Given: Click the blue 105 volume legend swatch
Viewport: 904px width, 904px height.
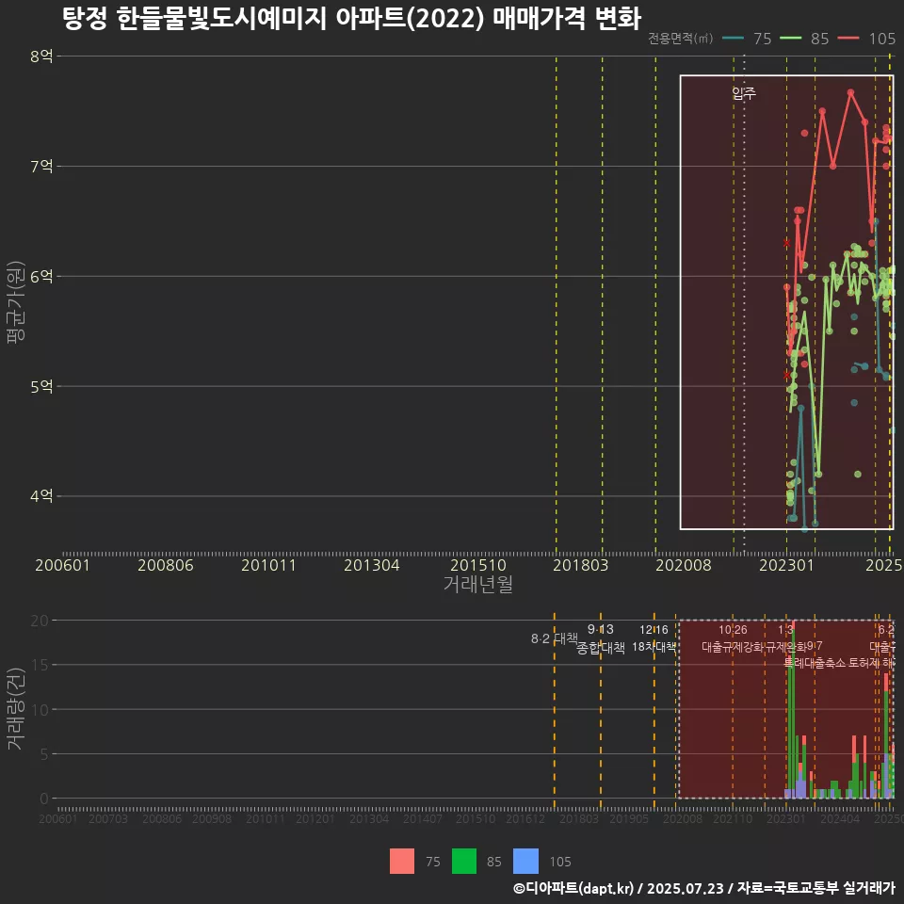Looking at the screenshot, I should (x=525, y=862).
